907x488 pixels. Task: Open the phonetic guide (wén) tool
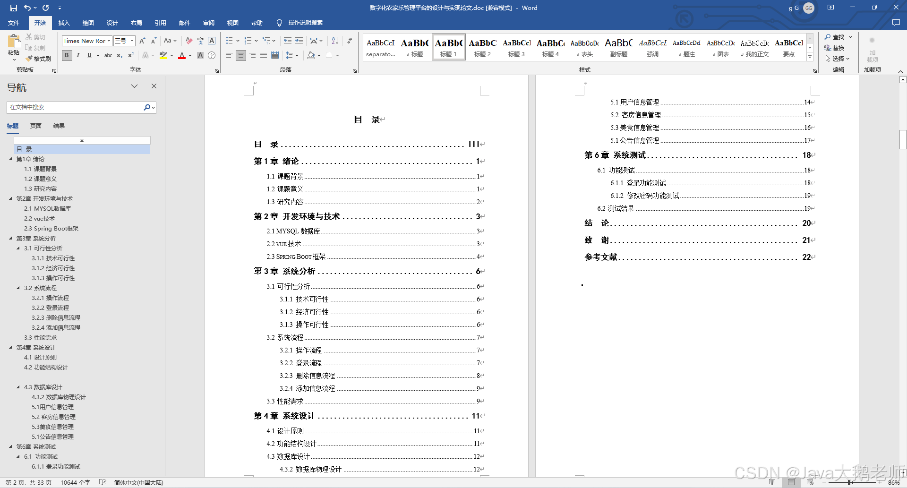(x=200, y=41)
